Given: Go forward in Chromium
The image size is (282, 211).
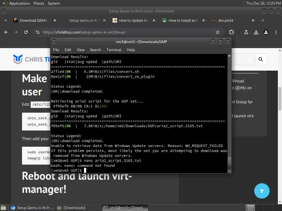Looking at the screenshot, I should [16, 32].
